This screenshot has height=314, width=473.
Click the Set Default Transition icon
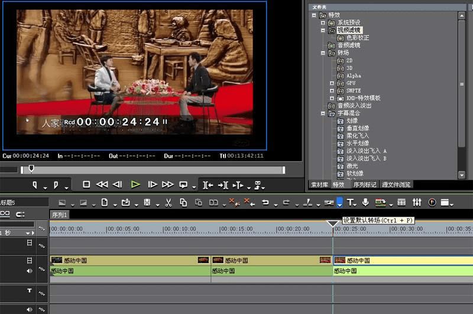click(x=339, y=202)
